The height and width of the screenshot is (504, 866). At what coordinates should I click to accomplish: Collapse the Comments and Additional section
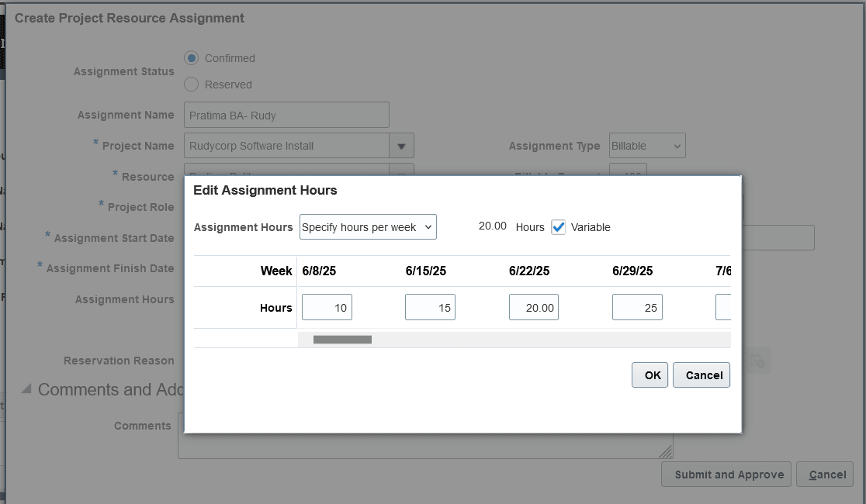tap(26, 389)
